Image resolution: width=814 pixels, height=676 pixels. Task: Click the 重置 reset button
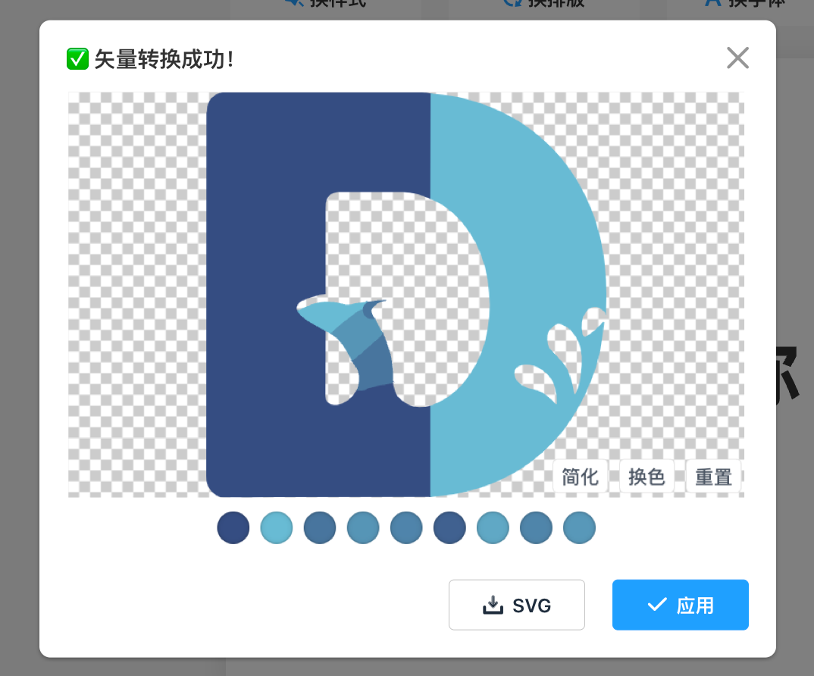point(713,476)
